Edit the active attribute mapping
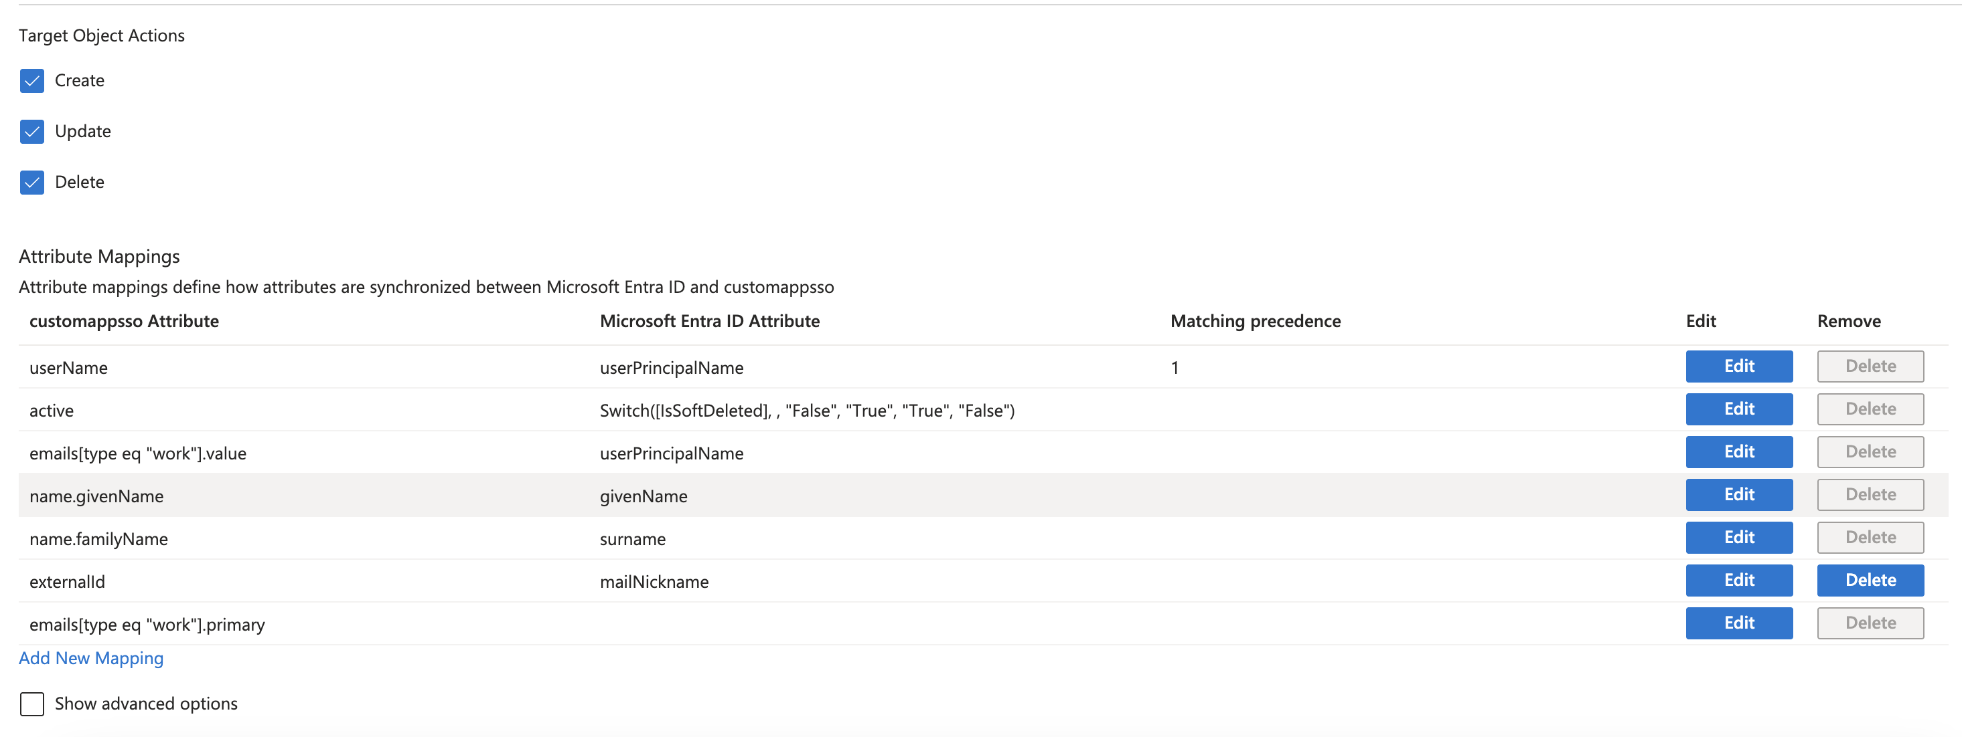Image resolution: width=1962 pixels, height=737 pixels. (x=1739, y=409)
